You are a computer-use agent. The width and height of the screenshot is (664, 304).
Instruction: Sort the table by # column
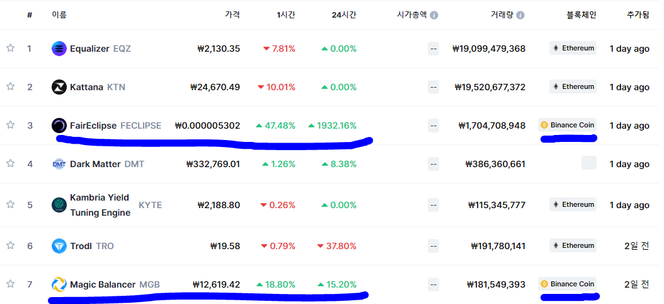(30, 15)
